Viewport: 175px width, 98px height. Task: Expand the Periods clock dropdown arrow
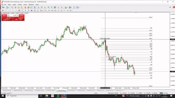(72, 7)
